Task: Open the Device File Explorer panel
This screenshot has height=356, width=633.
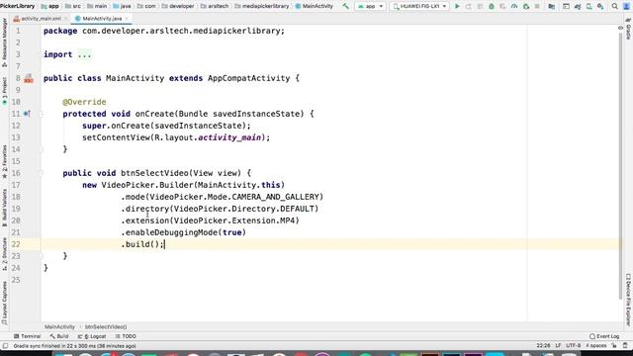Action: pyautogui.click(x=629, y=300)
